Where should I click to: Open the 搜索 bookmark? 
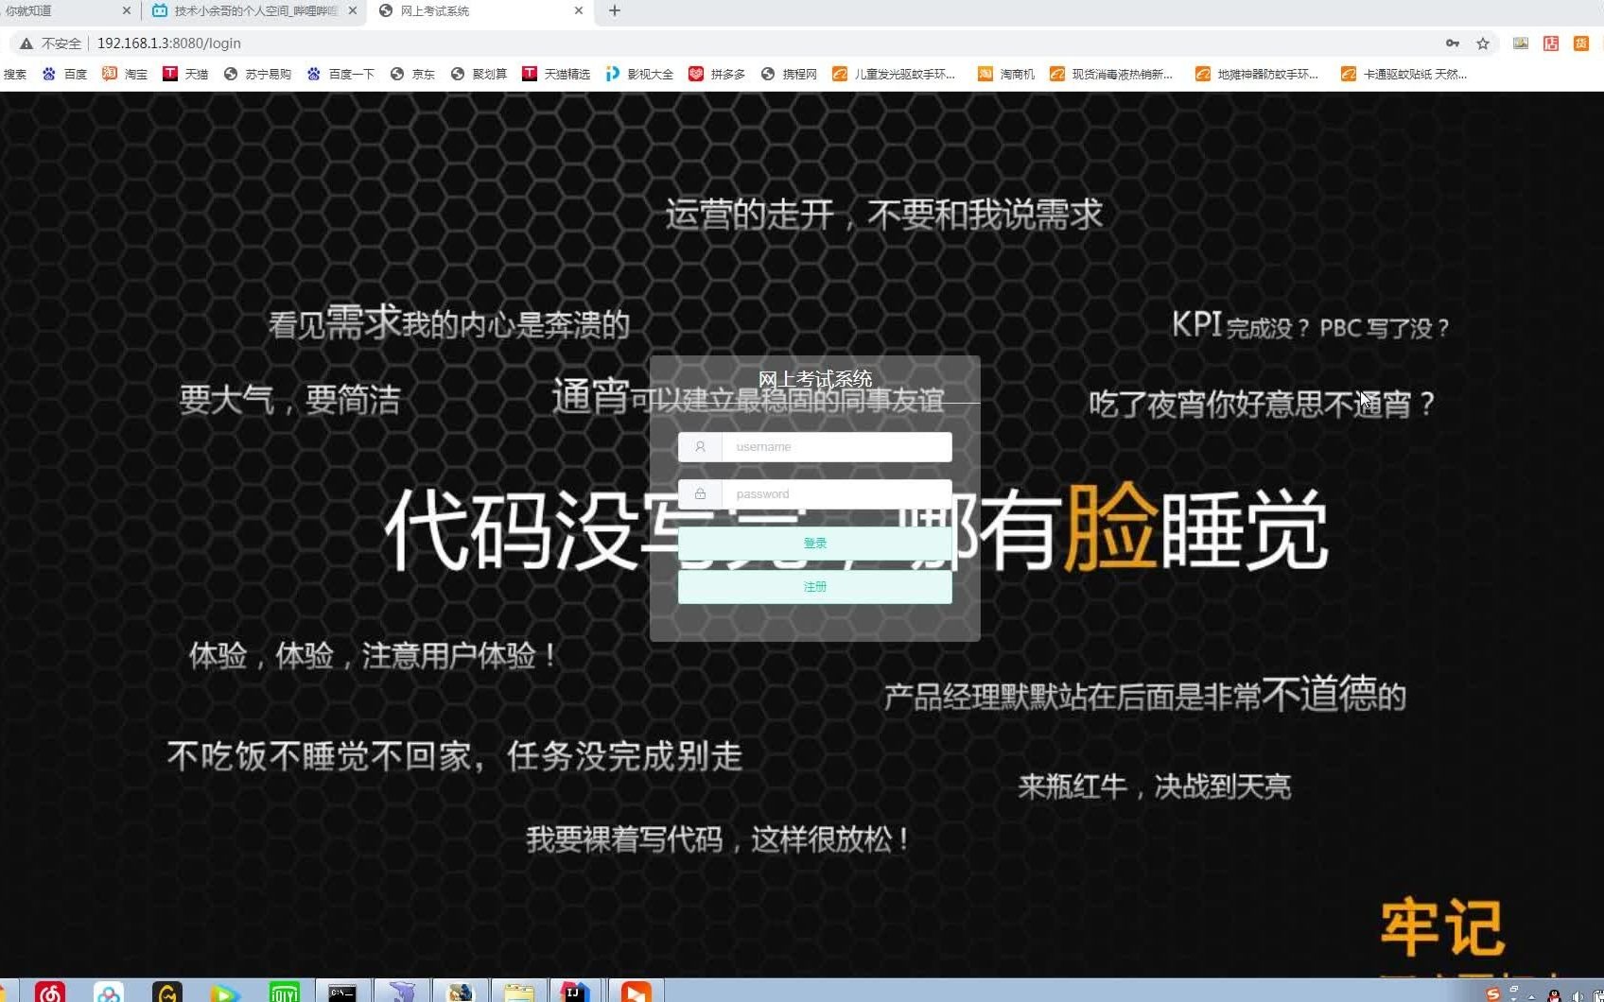click(x=14, y=74)
